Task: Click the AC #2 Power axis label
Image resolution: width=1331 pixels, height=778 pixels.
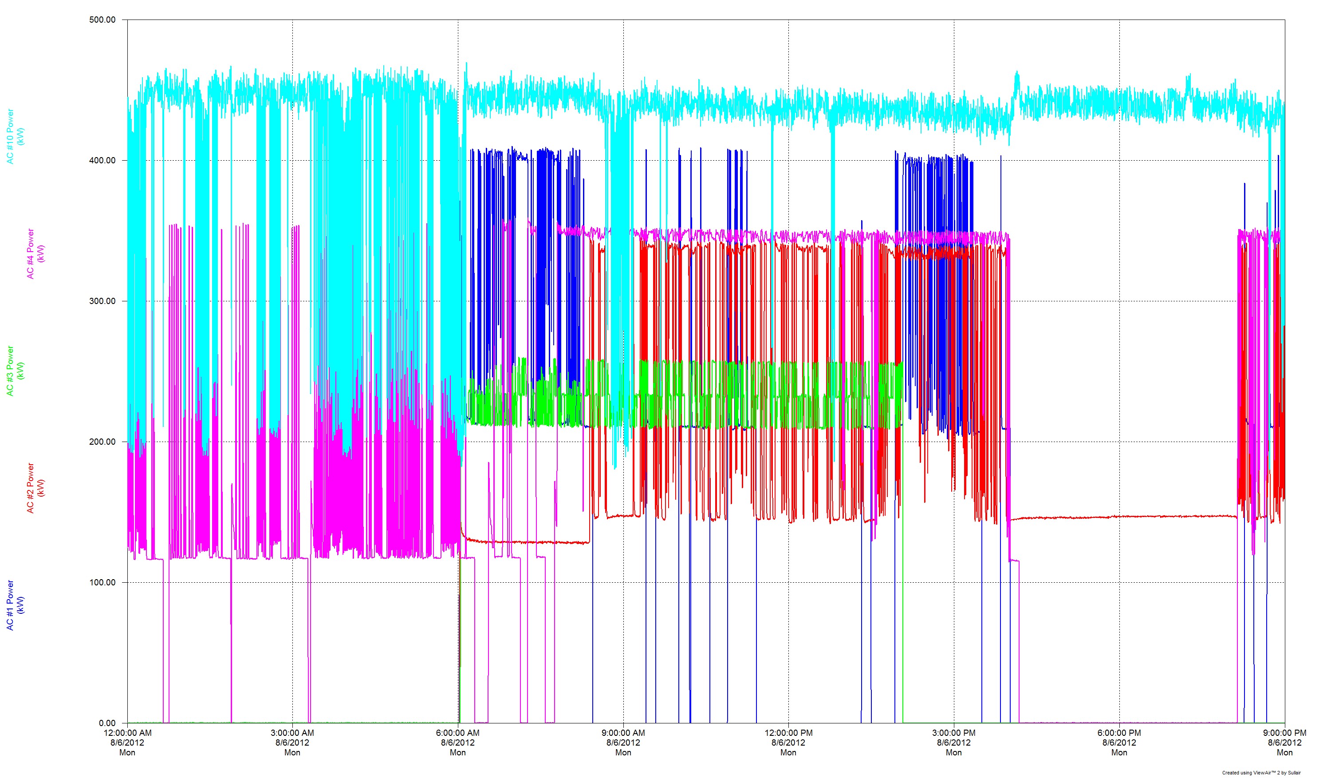Action: [x=35, y=488]
